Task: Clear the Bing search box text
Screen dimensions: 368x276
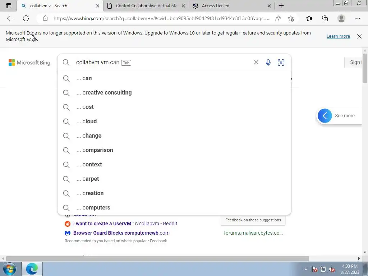Action: [256, 62]
